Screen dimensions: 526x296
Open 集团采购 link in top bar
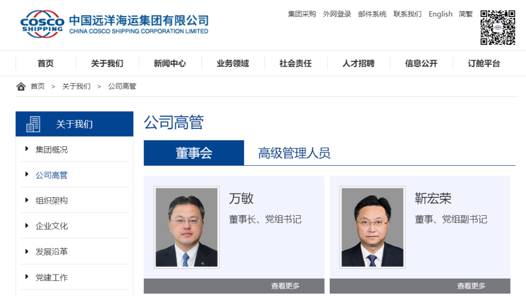[302, 14]
